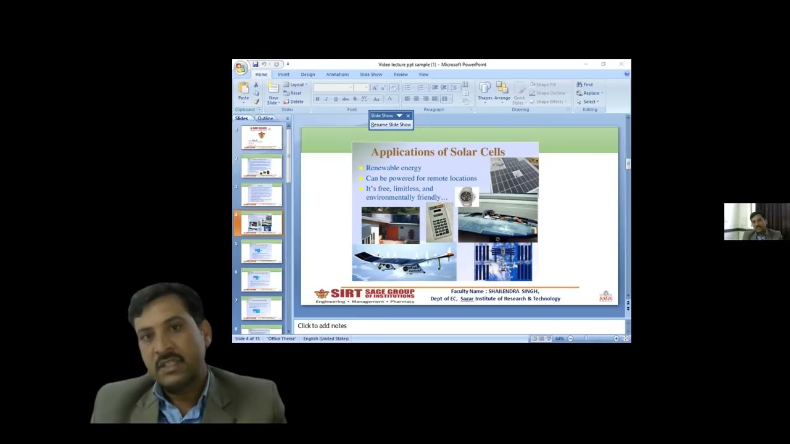
Task: Toggle numbered list formatting
Action: point(419,88)
